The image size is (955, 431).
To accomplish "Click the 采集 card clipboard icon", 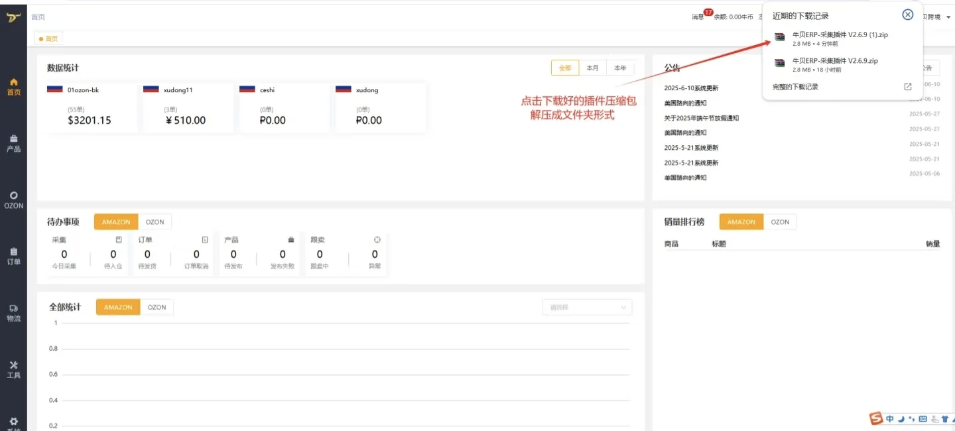I will coord(119,239).
